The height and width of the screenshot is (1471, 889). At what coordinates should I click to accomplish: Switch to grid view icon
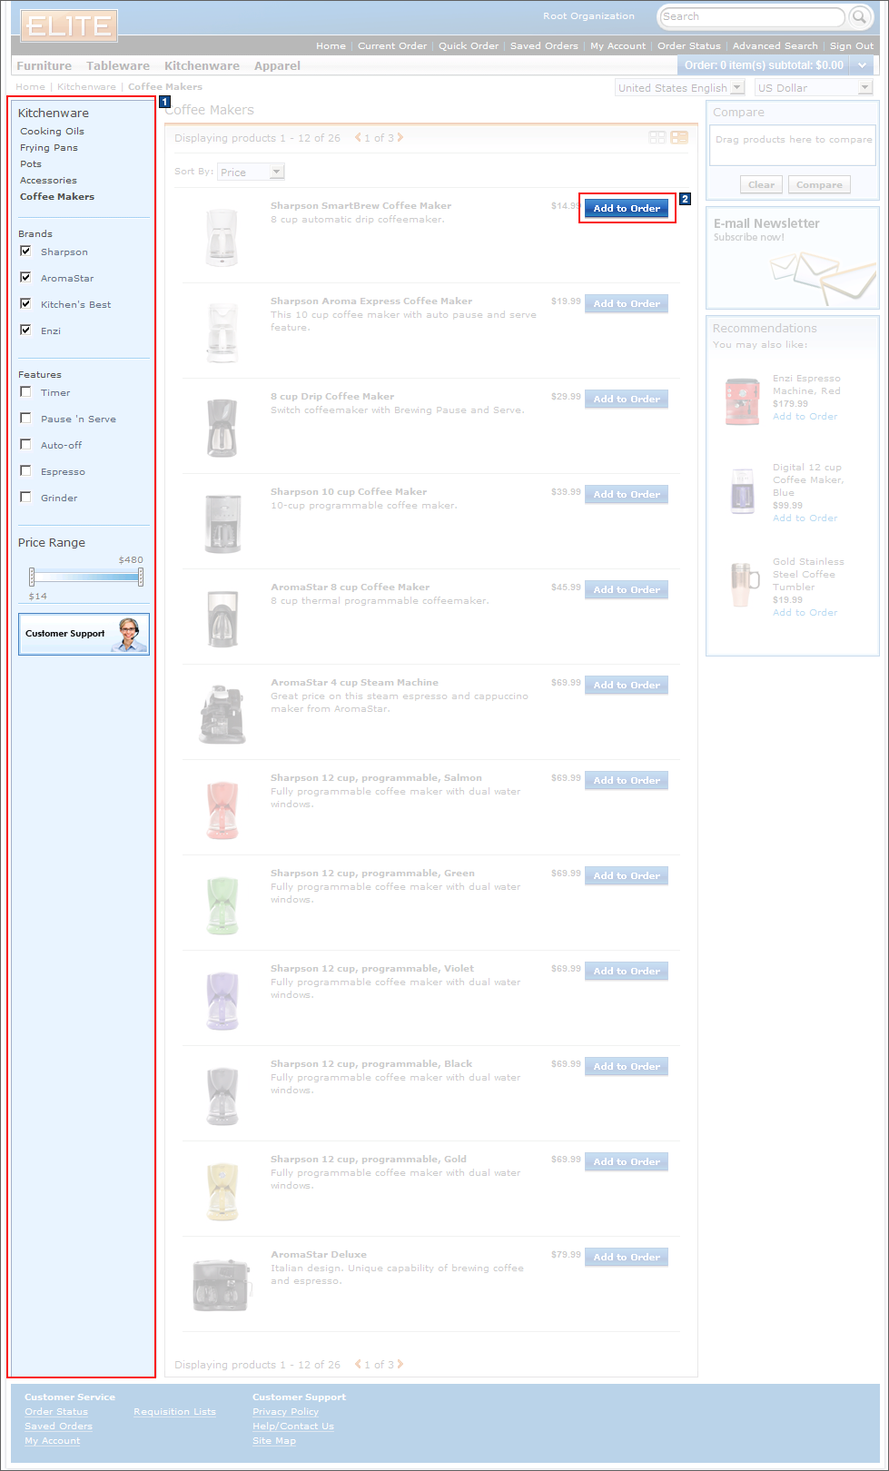[657, 137]
